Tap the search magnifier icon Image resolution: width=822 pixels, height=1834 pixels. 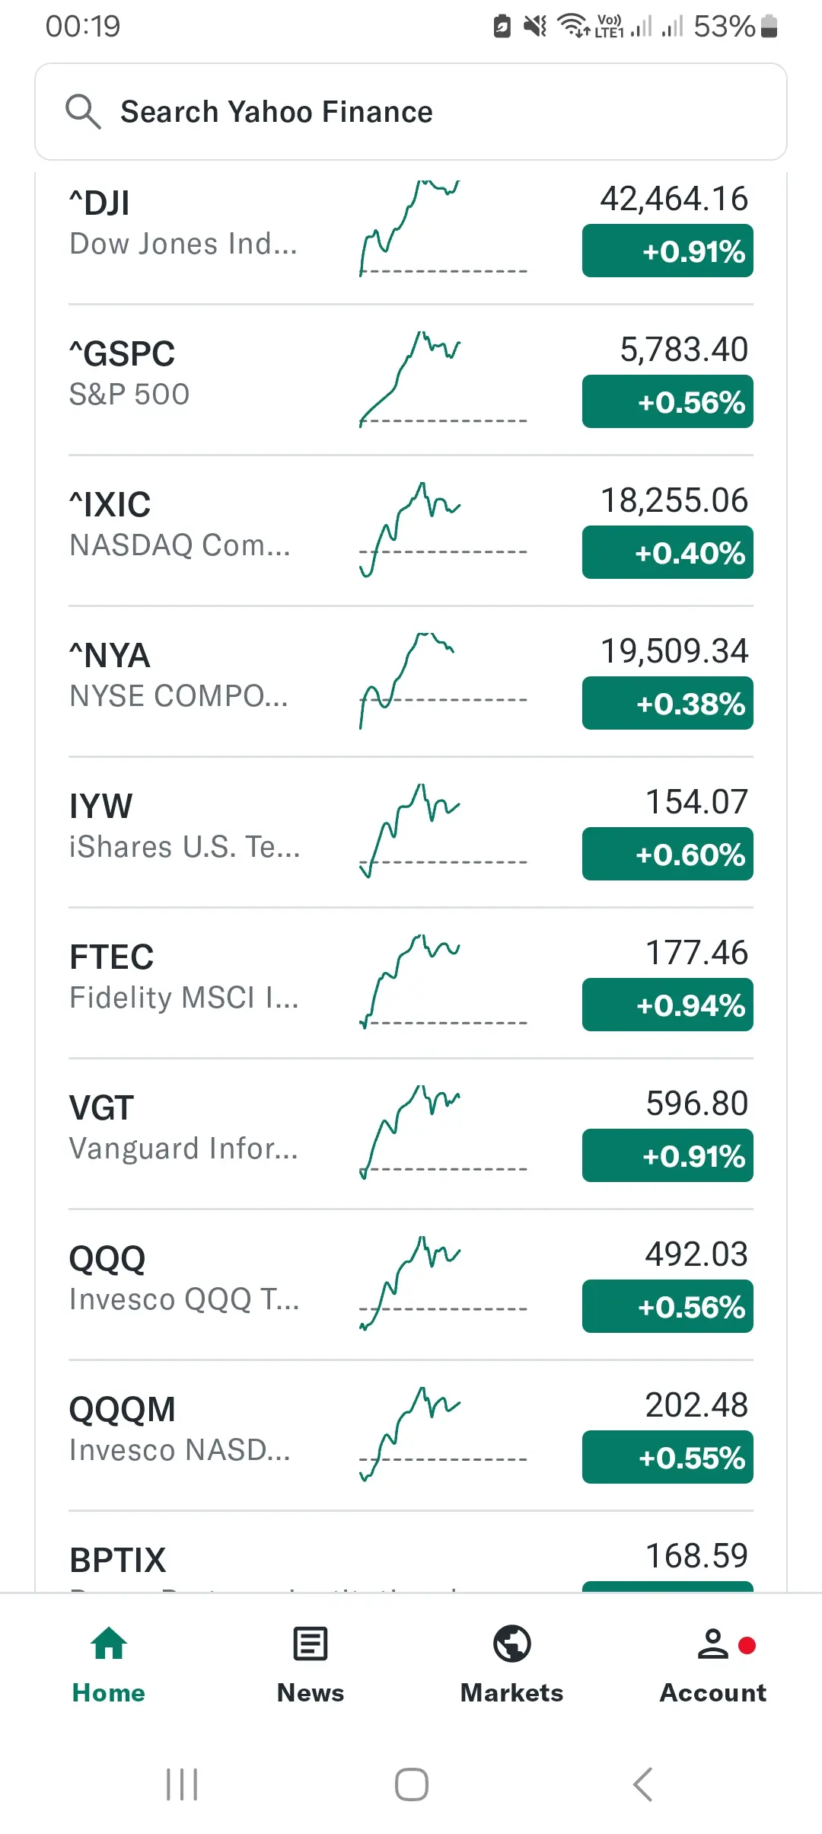(x=83, y=112)
